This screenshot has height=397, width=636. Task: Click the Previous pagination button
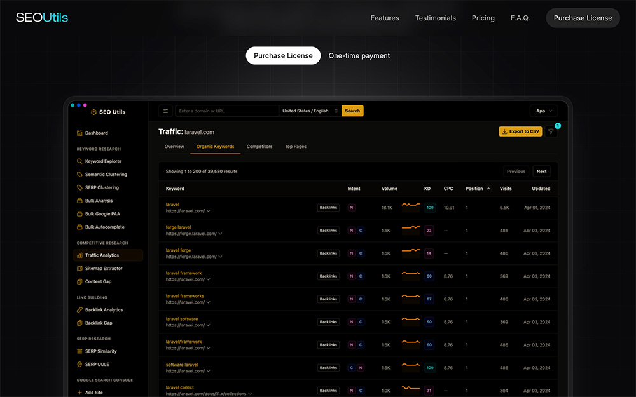516,171
